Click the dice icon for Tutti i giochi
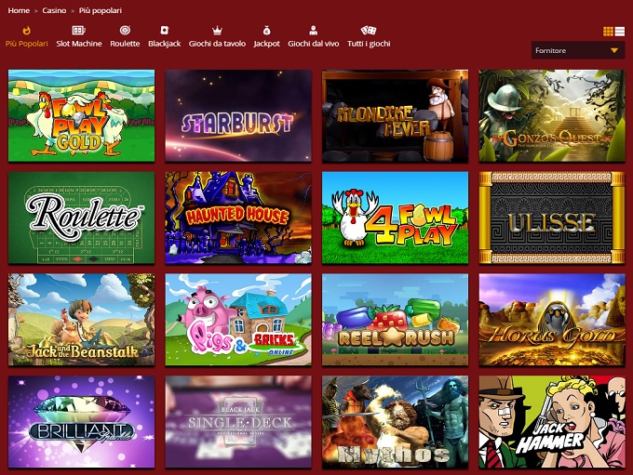 click(369, 31)
